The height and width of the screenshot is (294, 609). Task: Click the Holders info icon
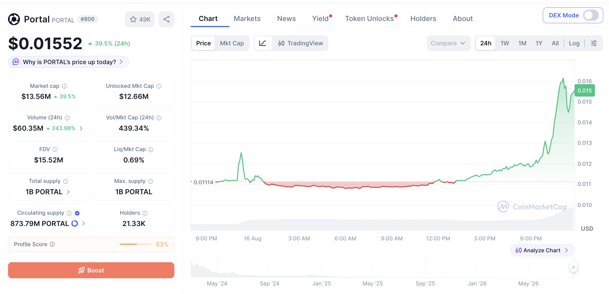click(x=145, y=213)
